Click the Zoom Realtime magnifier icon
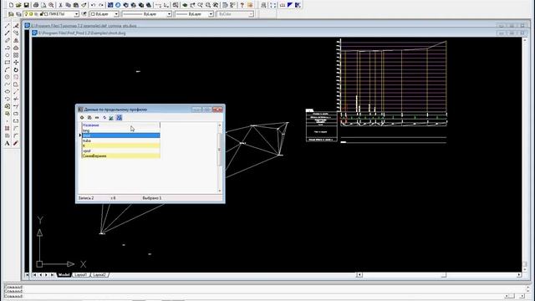 pos(200,5)
